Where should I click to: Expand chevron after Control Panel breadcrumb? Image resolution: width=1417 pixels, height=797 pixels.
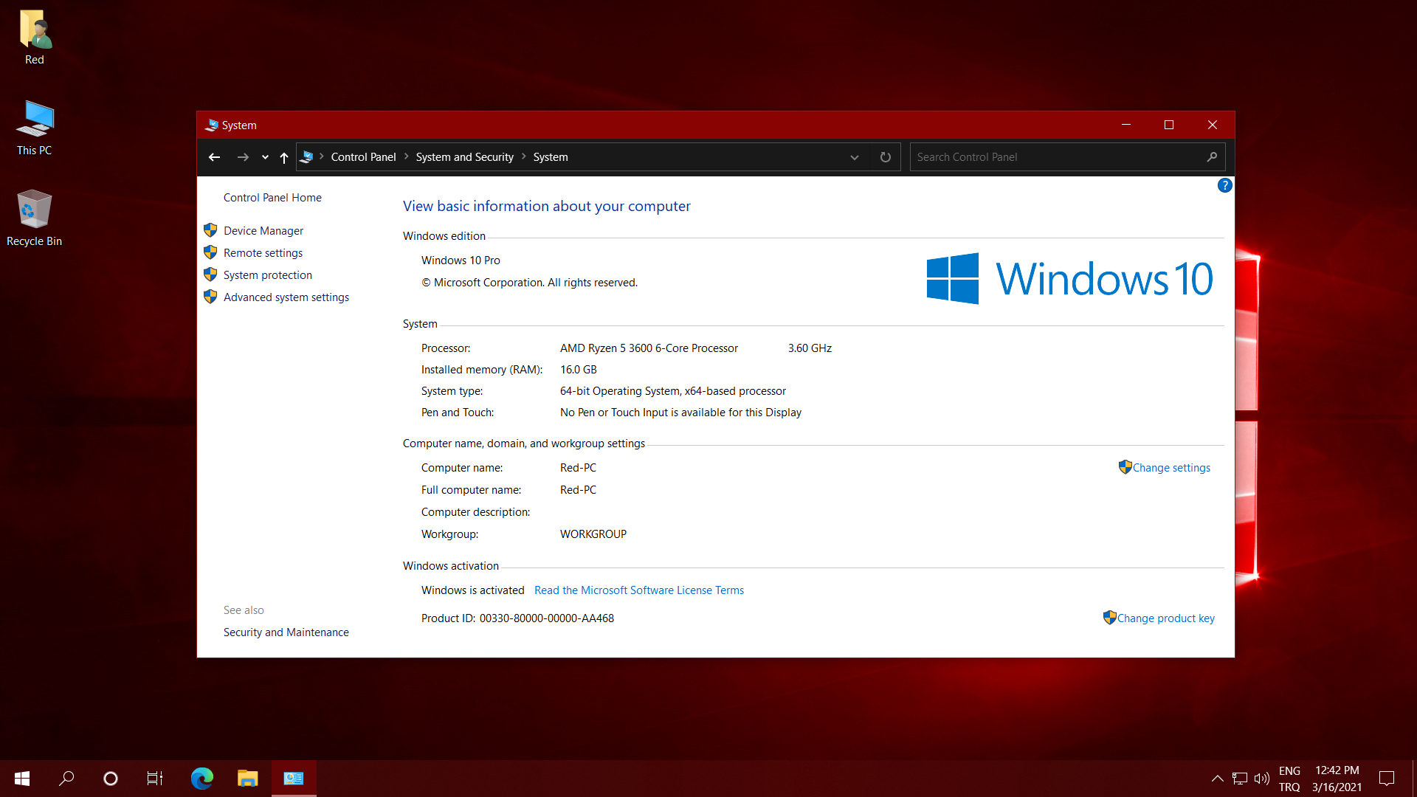[407, 156]
